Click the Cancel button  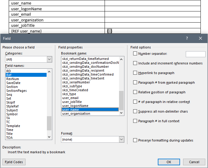194,162
